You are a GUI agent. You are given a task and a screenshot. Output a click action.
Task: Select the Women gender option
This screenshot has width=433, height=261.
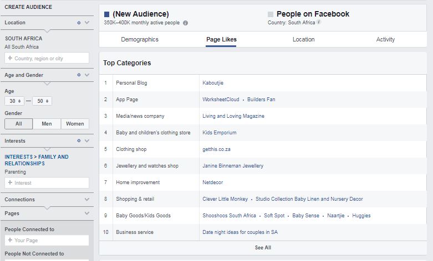[75, 124]
